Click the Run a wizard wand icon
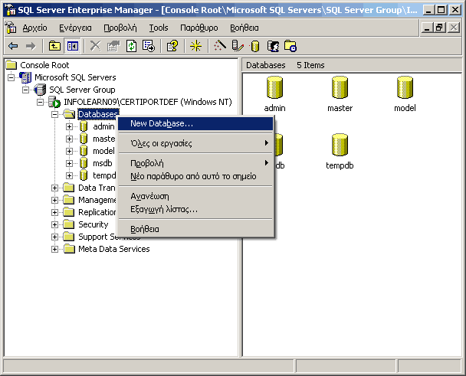This screenshot has height=376, width=466. 220,46
